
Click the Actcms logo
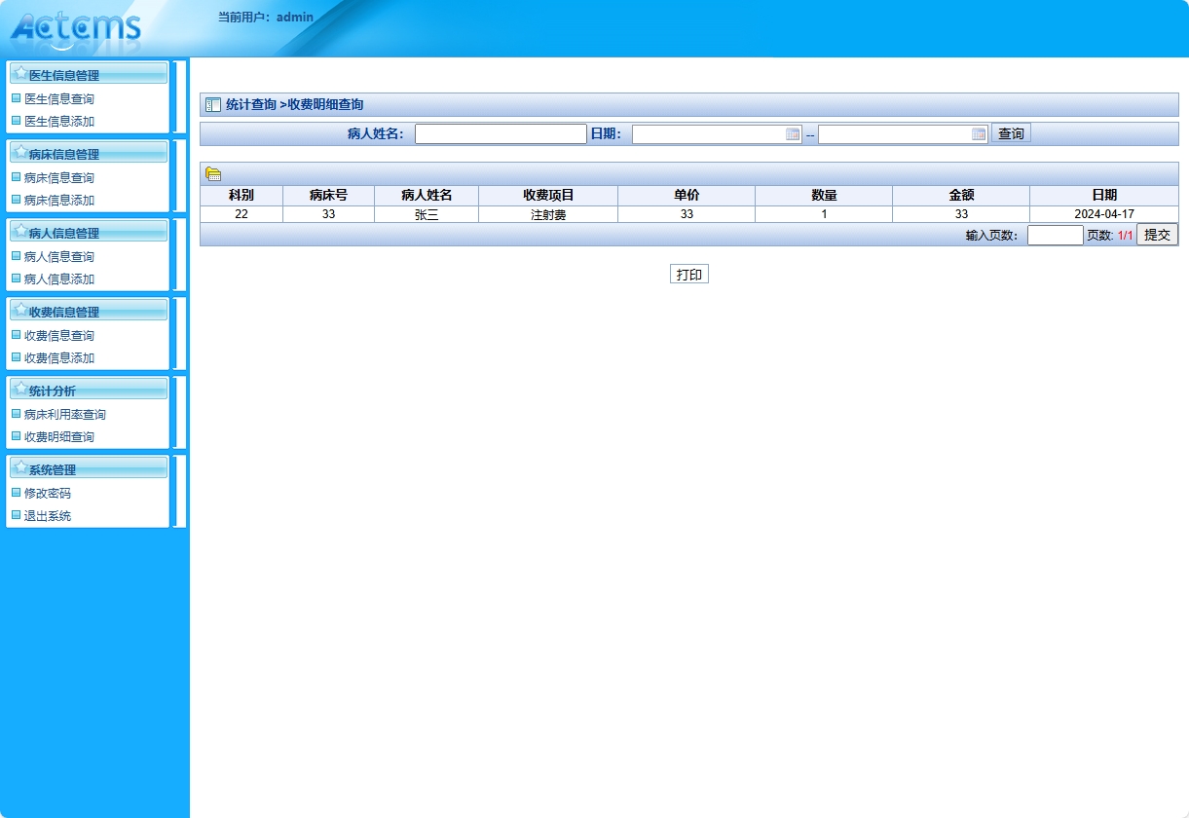click(76, 29)
